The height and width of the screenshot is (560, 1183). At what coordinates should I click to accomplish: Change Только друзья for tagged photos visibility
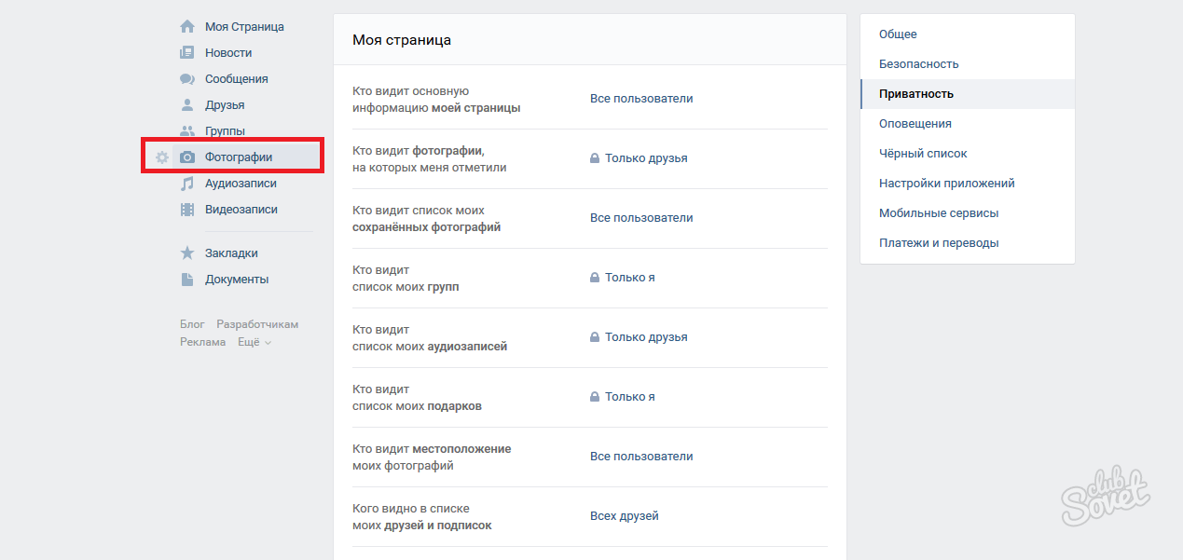tap(645, 158)
